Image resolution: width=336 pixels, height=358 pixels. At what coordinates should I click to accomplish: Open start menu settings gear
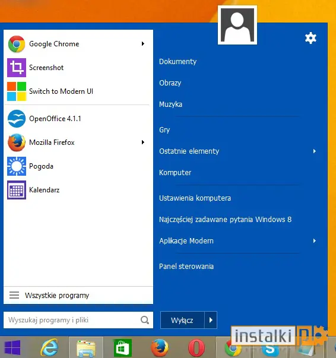(x=310, y=38)
